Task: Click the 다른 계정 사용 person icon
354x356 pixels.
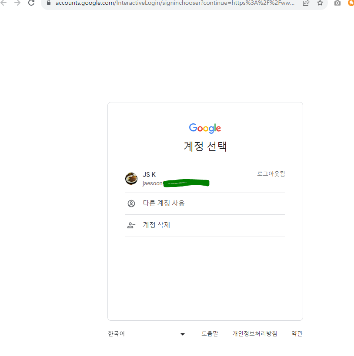Action: pyautogui.click(x=131, y=203)
